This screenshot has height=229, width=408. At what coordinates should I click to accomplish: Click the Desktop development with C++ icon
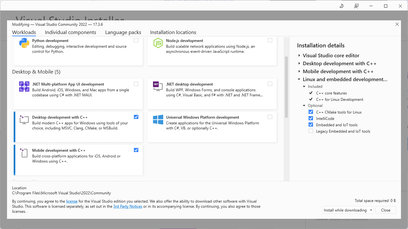pos(24,120)
